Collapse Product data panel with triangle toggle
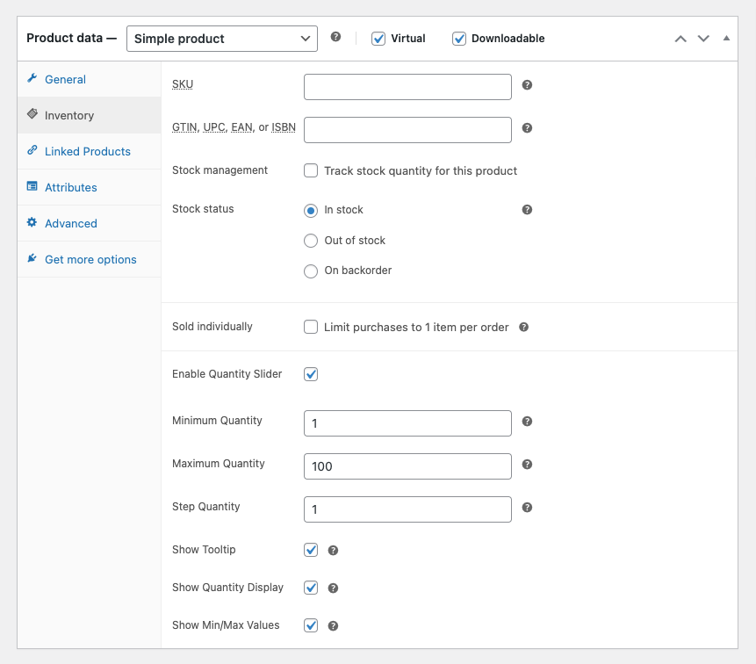Screen dimensions: 756x664 click(726, 39)
